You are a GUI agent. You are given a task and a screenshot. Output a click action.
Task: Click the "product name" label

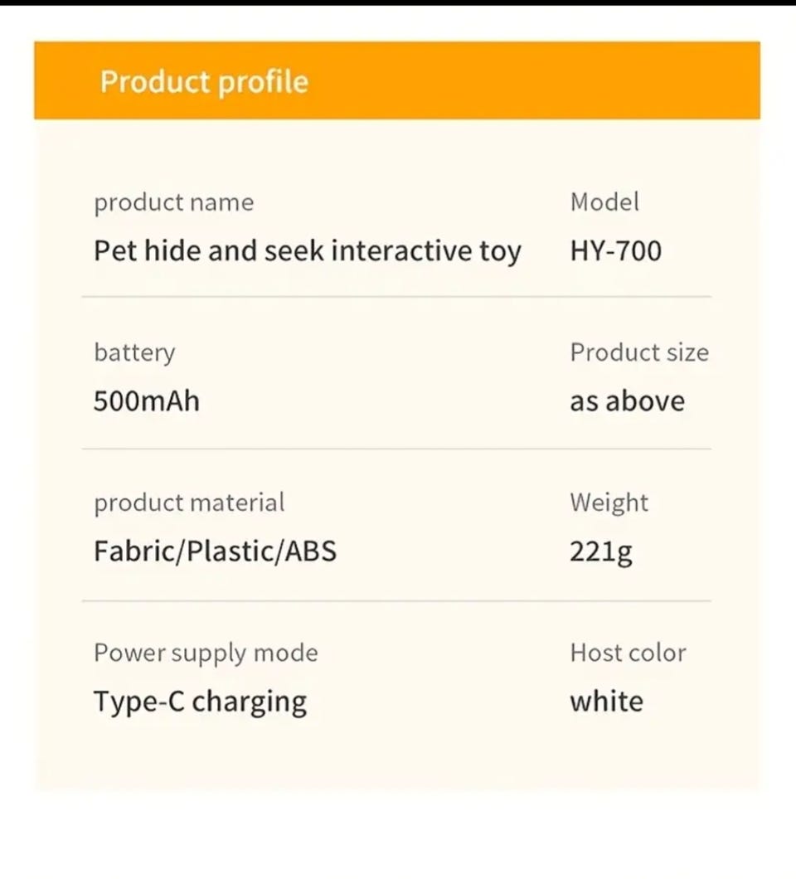click(x=173, y=202)
